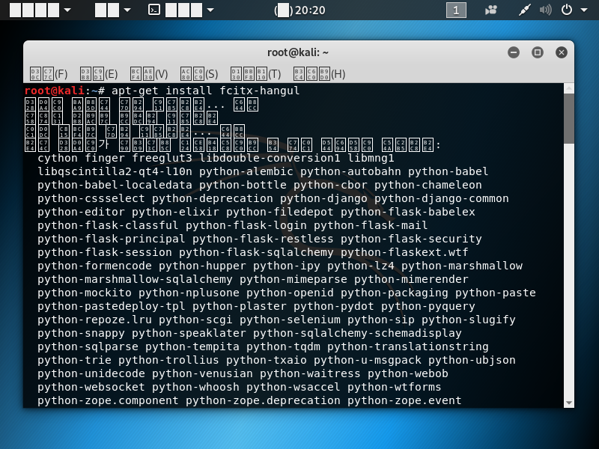The image size is (599, 449).
Task: Click the terminal icon in top panel
Action: [154, 10]
